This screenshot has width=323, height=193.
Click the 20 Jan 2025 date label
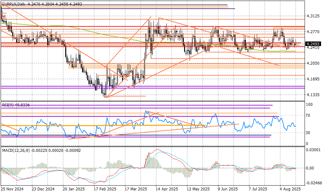(74, 189)
